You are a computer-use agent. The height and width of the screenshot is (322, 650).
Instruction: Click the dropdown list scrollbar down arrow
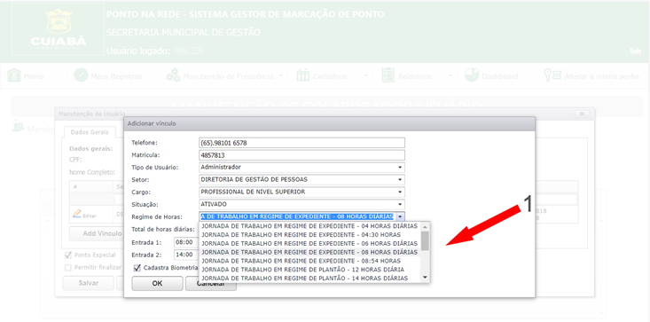pyautogui.click(x=425, y=278)
